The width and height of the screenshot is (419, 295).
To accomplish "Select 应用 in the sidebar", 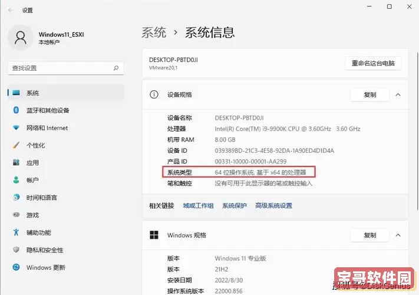I will click(x=66, y=163).
